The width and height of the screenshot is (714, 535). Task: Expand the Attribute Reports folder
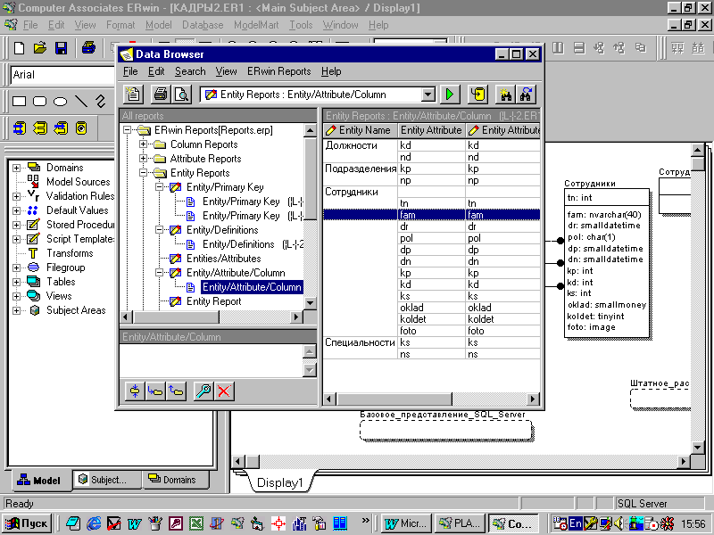point(143,159)
